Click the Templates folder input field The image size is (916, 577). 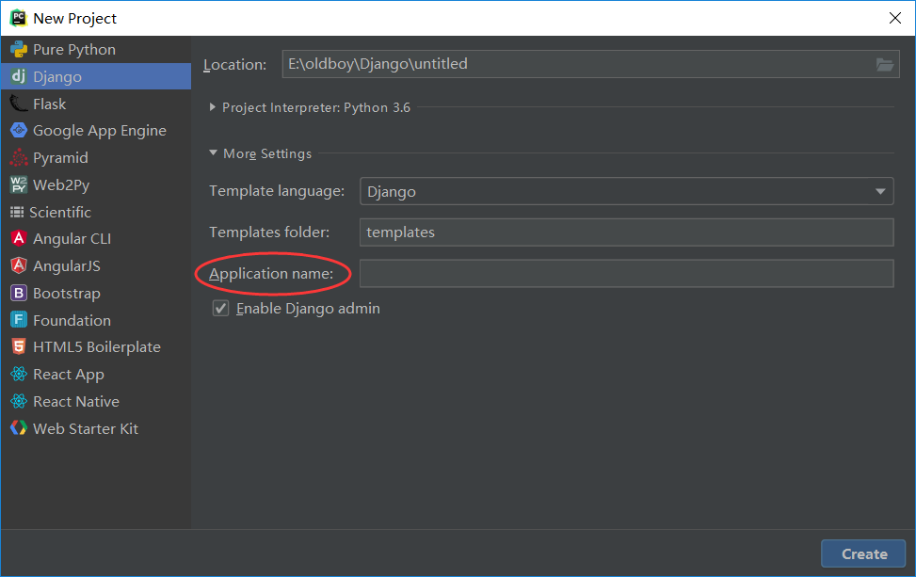626,232
